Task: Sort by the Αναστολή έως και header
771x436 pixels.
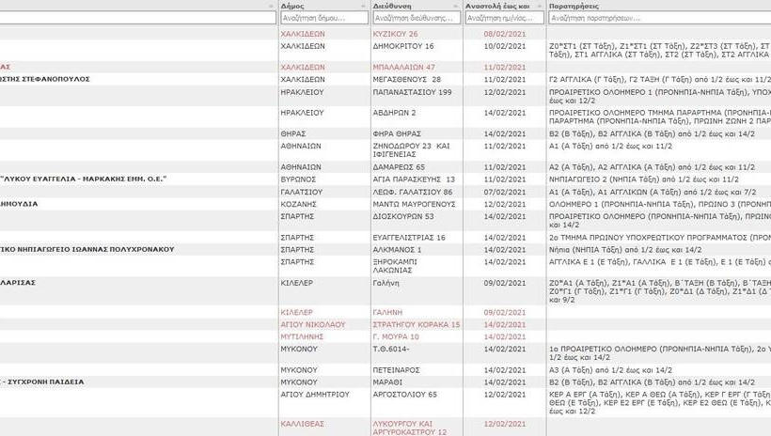Action: point(498,6)
